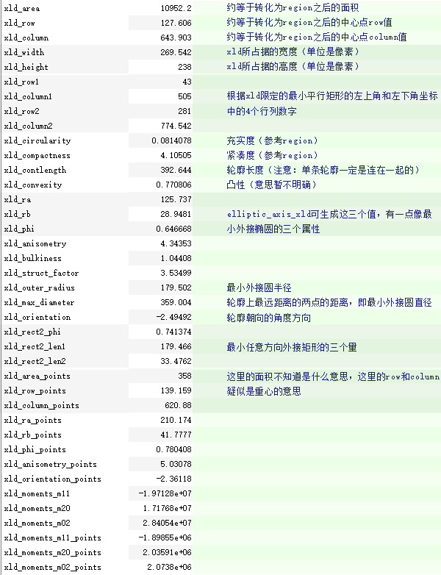
Task: Select the xld_compactness feature
Action: pyautogui.click(x=37, y=155)
